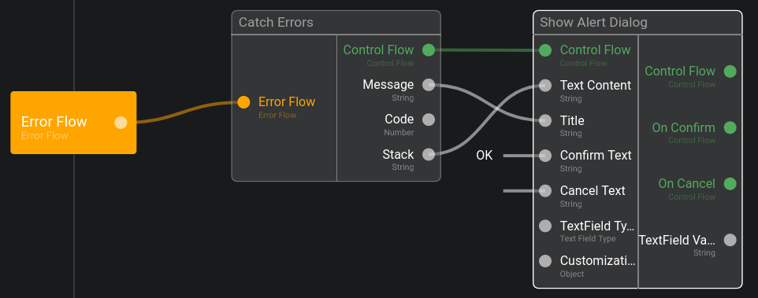The width and height of the screenshot is (758, 298).
Task: Click the Cancel Text input port
Action: 545,190
